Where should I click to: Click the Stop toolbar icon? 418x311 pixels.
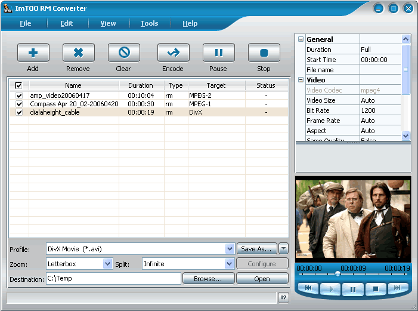[264, 53]
